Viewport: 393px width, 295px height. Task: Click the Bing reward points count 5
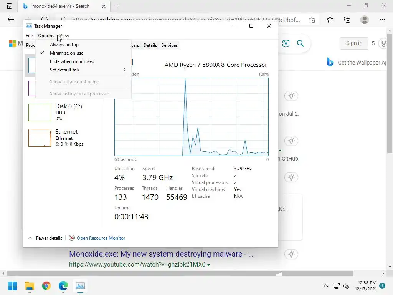click(x=373, y=43)
